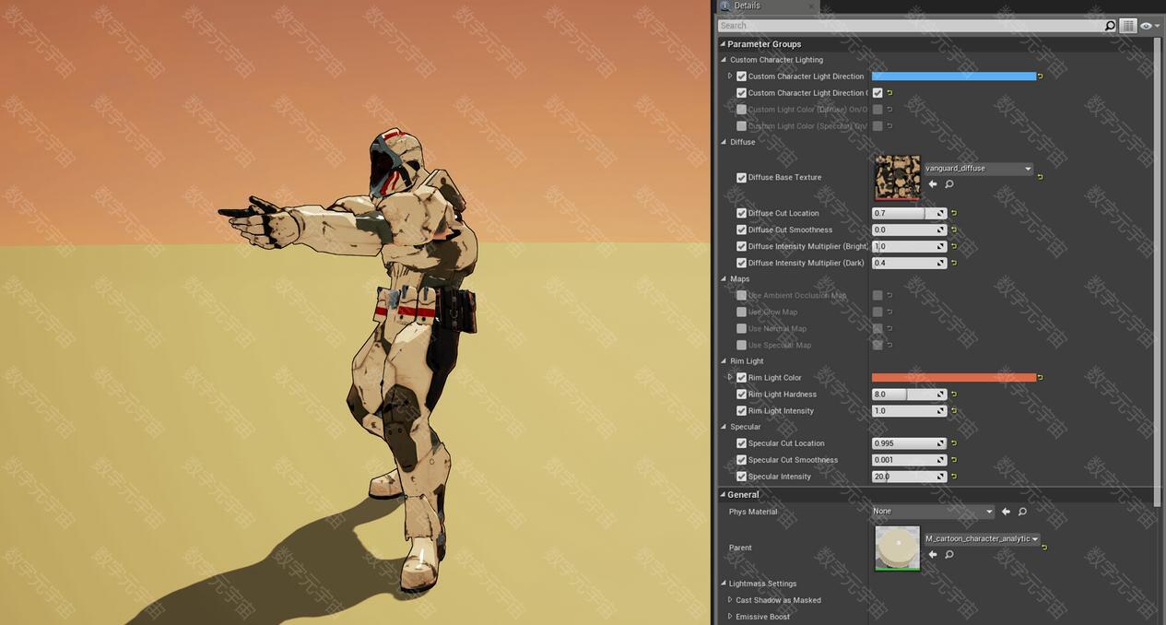Check the Use Ambient Occlusion Map override
1166x625 pixels.
(741, 295)
